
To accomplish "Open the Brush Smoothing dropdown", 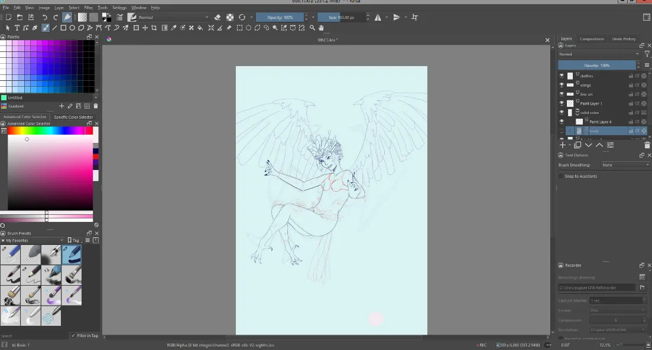I will [626, 165].
